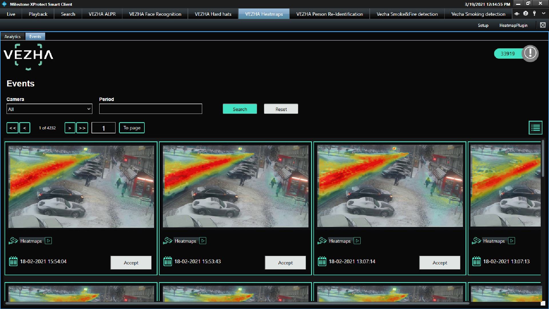This screenshot has width=549, height=309.
Task: Open the Search tab in top bar
Action: (68, 14)
